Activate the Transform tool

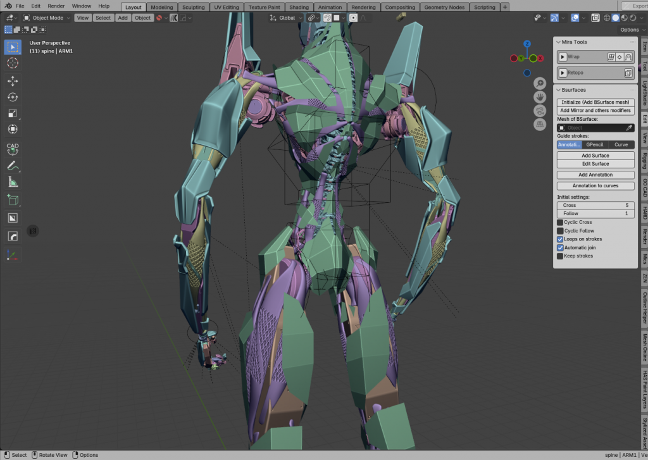(x=13, y=129)
